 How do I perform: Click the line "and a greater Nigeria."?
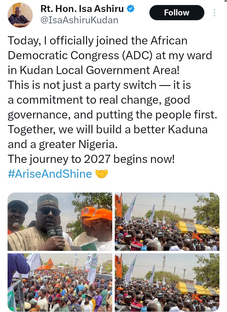[62, 144]
